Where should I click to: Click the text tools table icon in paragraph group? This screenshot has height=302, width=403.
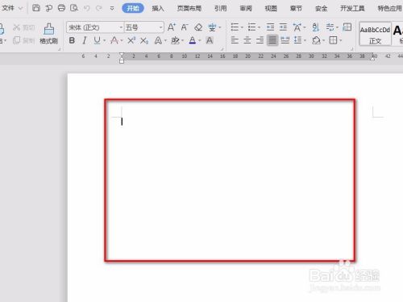coord(347,27)
